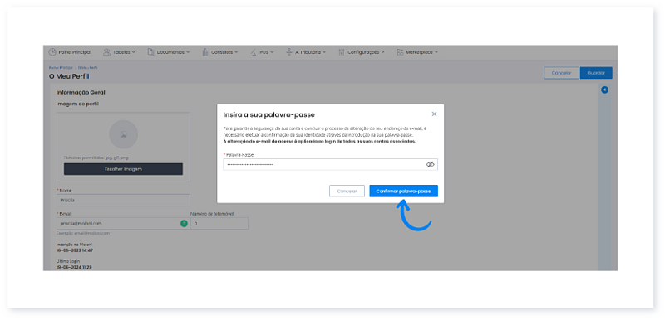Viewport: 665px width, 320px height.
Task: Click the Consultas chart icon
Action: [204, 52]
